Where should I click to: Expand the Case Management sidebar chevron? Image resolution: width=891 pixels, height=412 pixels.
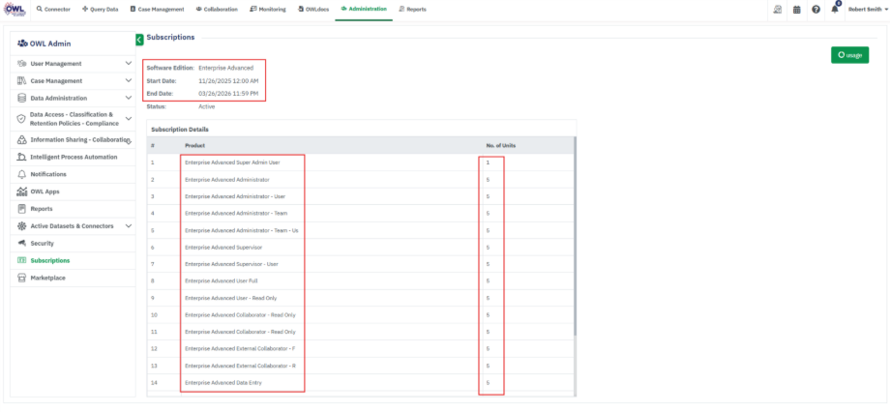click(x=129, y=81)
